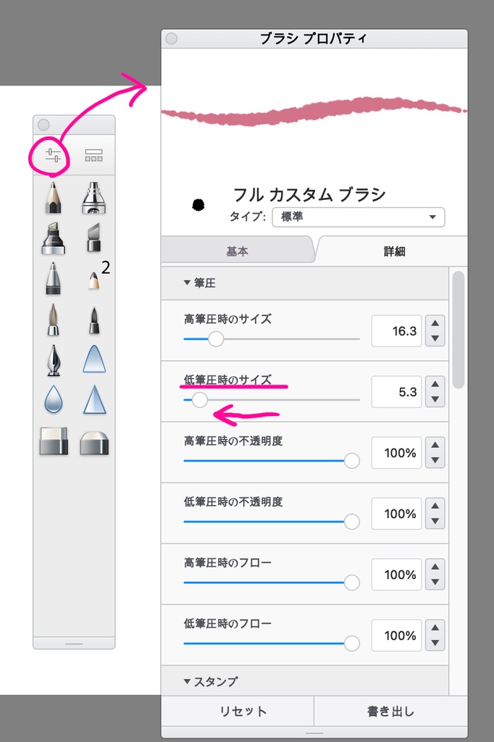The width and height of the screenshot is (494, 742).
Task: Click the 16.3 size input field
Action: (x=396, y=330)
